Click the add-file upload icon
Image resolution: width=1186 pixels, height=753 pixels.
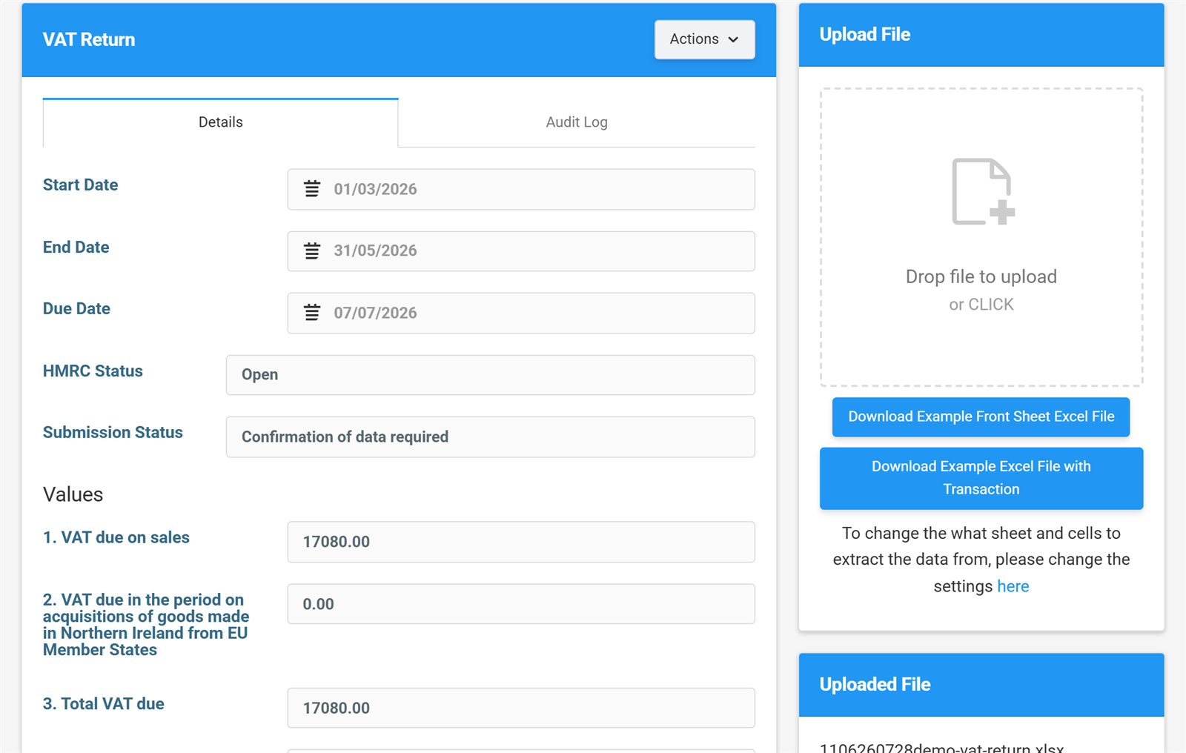(x=983, y=191)
